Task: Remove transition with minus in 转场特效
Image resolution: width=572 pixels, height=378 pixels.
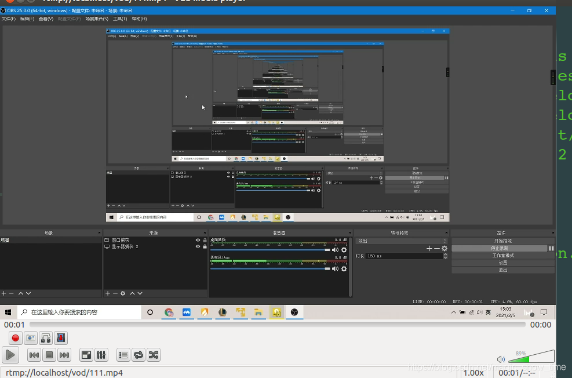Action: [x=436, y=249]
